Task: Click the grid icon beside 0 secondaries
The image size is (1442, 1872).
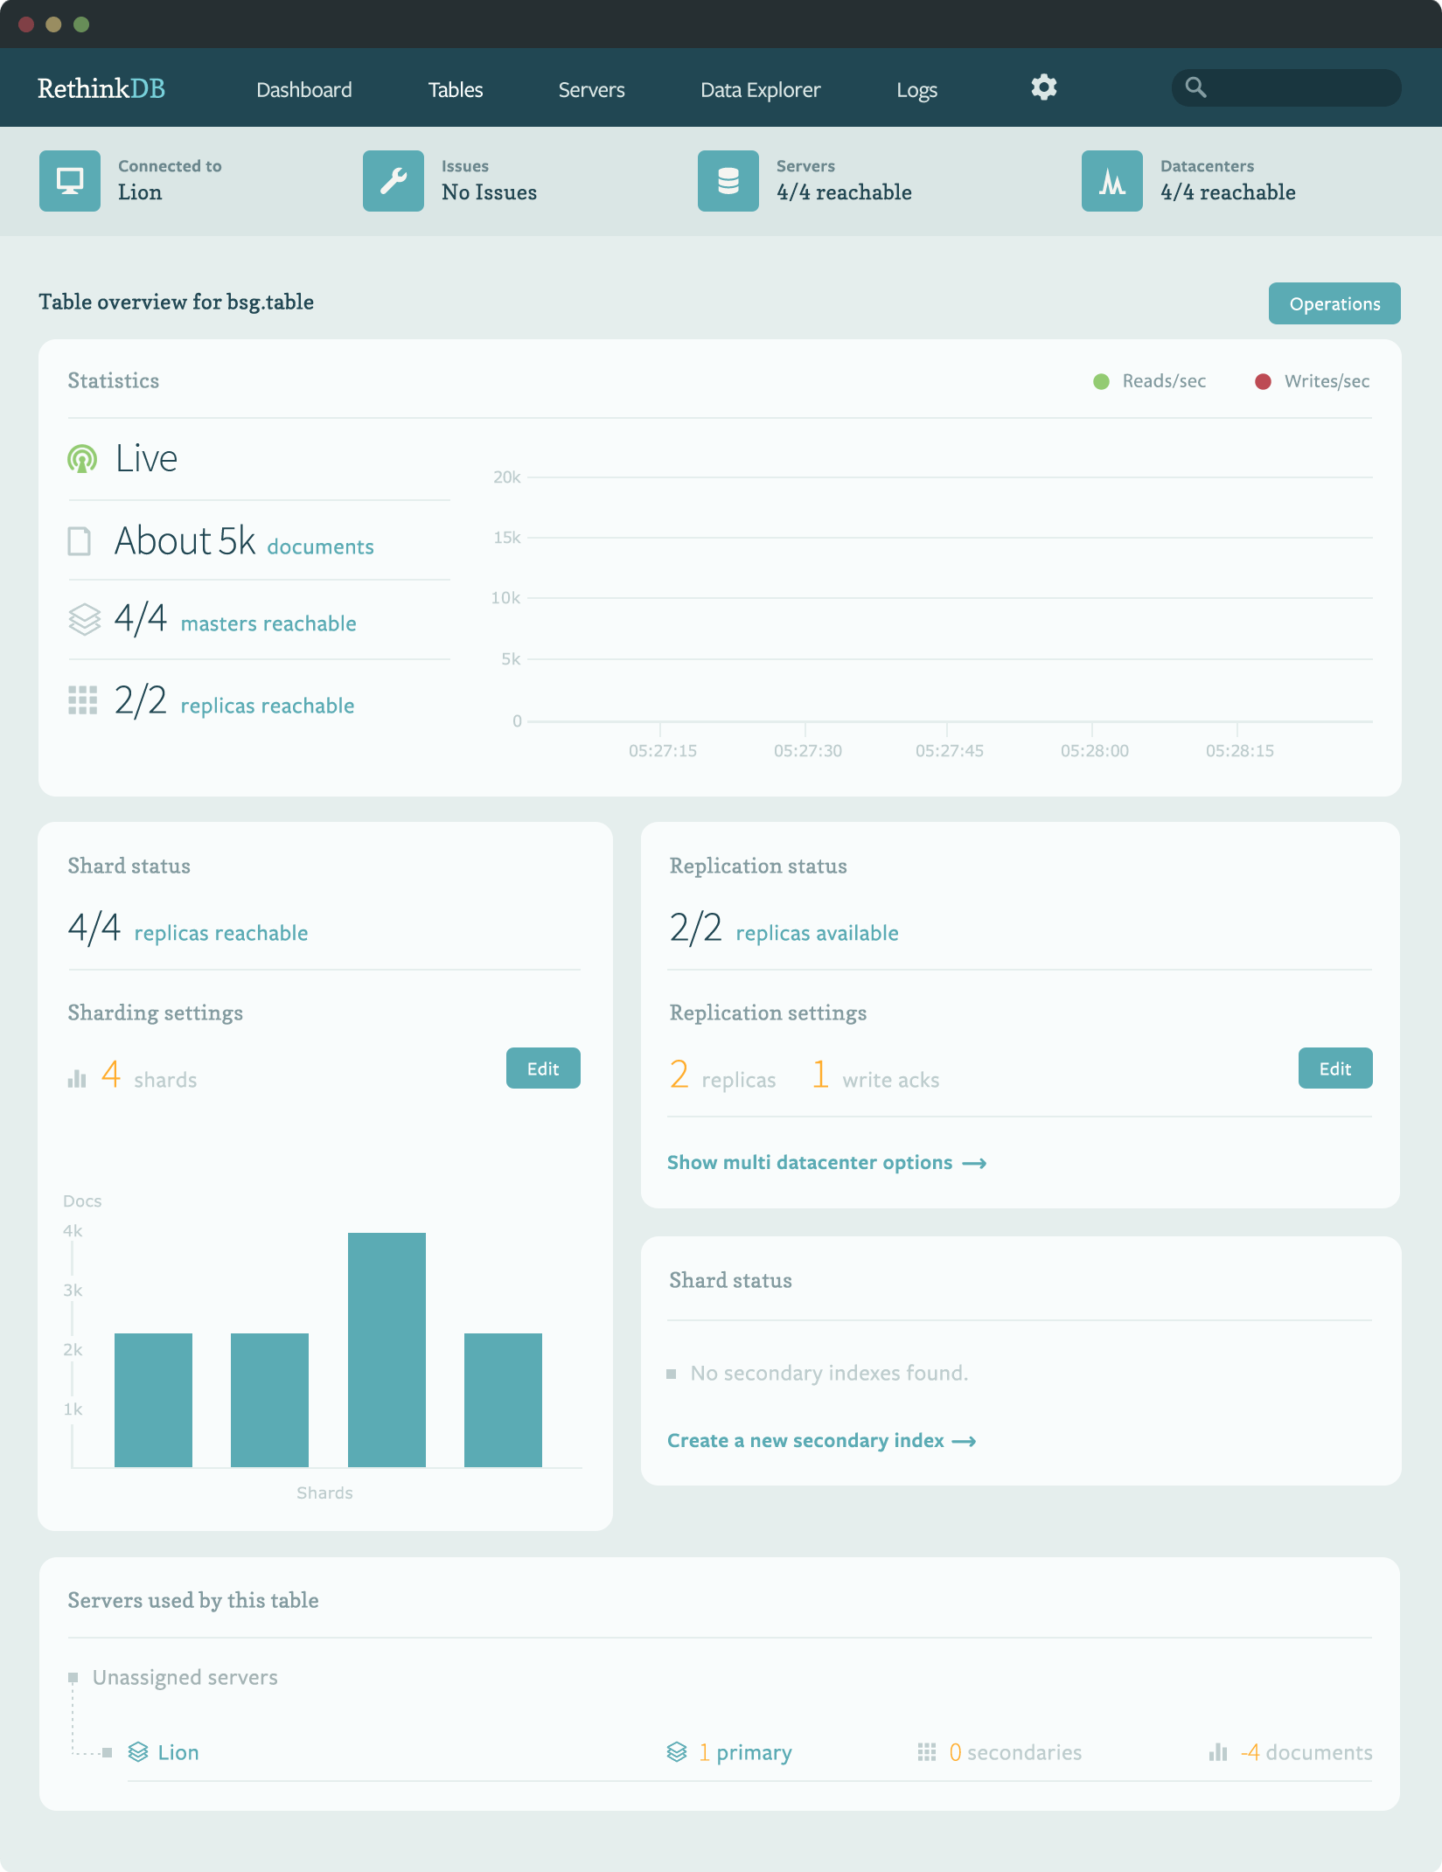Action: [x=927, y=1752]
